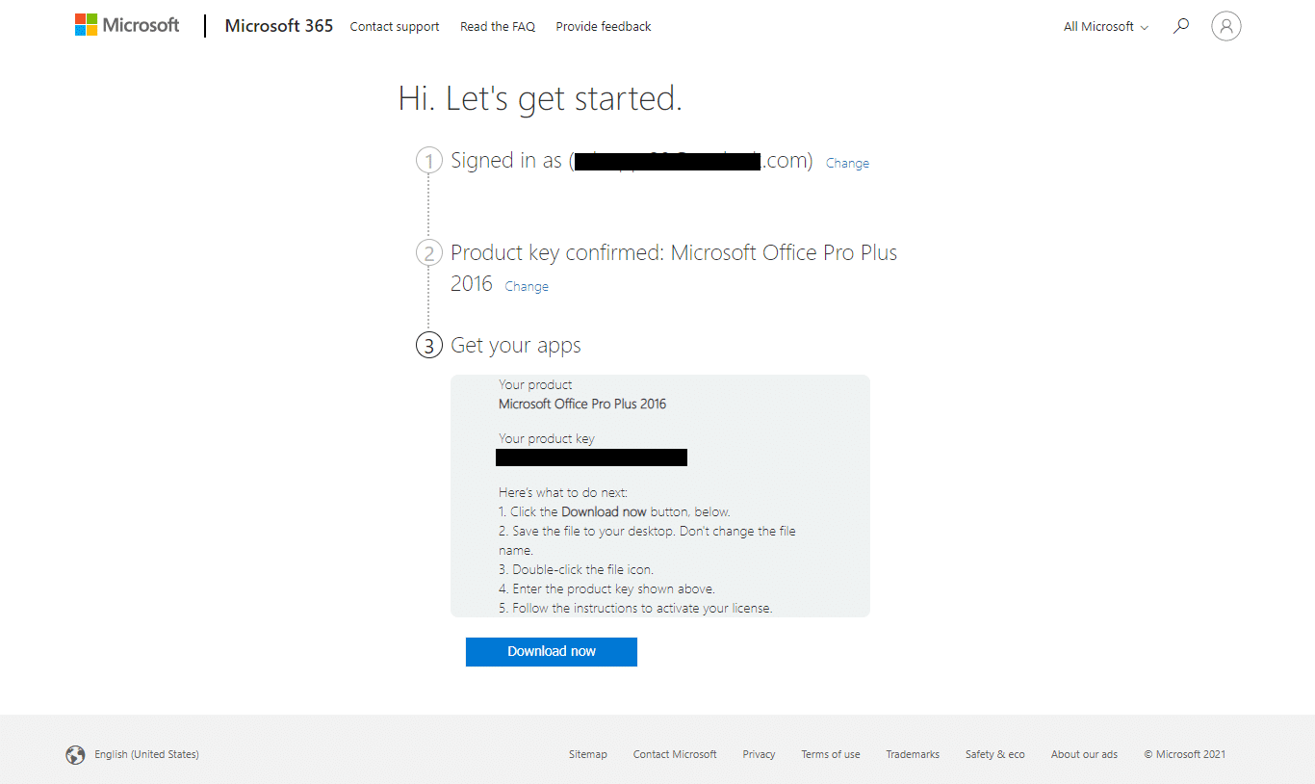The image size is (1315, 784).
Task: Click '5. Follow the instructions' line
Action: [635, 609]
